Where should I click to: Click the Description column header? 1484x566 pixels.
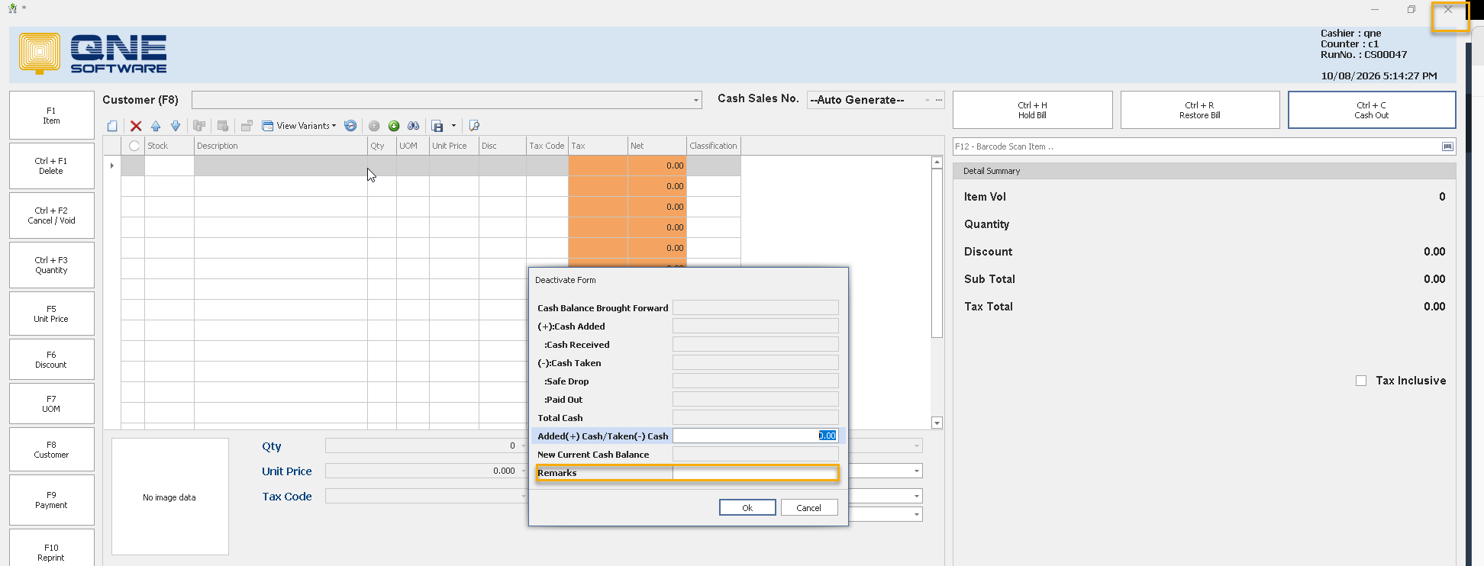[x=281, y=146]
